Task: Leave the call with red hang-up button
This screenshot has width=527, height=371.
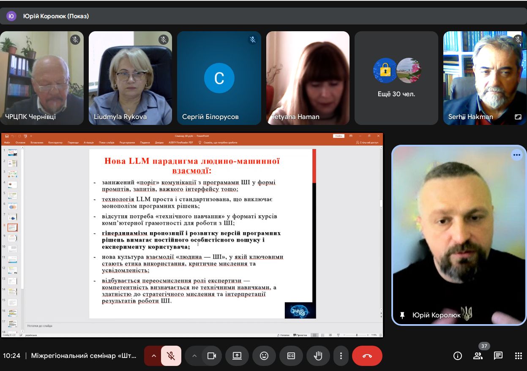Action: pyautogui.click(x=367, y=356)
